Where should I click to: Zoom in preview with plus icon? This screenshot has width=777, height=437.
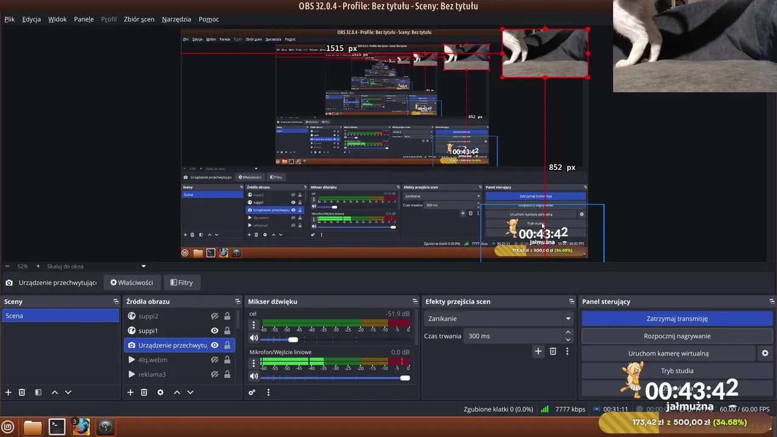pos(38,266)
